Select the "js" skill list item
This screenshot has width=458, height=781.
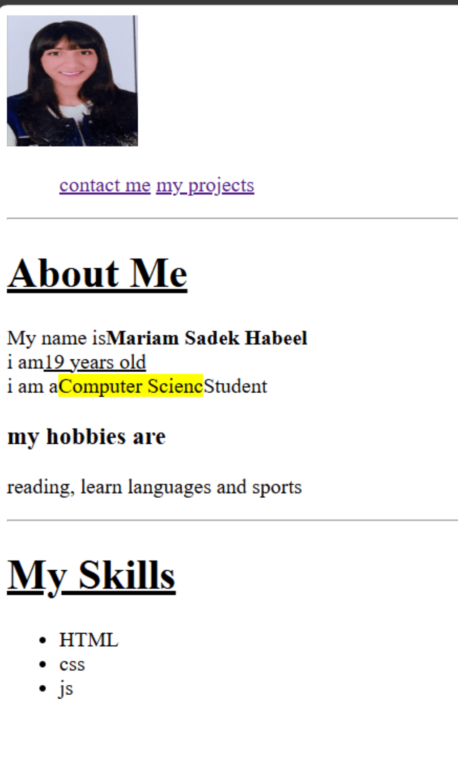(66, 688)
